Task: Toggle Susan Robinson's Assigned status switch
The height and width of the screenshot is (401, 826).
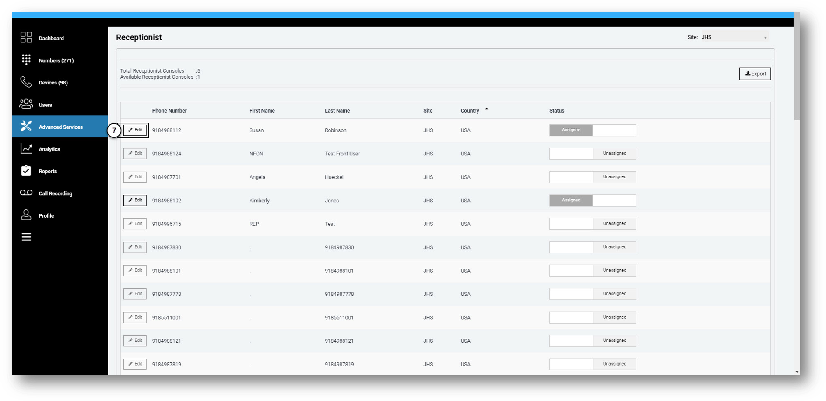Action: [x=592, y=130]
